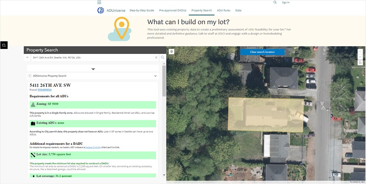
Task: Click the language translate icon
Action: pyautogui.click(x=4, y=45)
